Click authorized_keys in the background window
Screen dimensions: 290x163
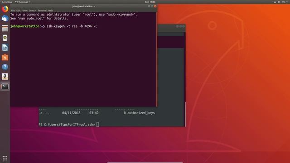tap(141, 113)
